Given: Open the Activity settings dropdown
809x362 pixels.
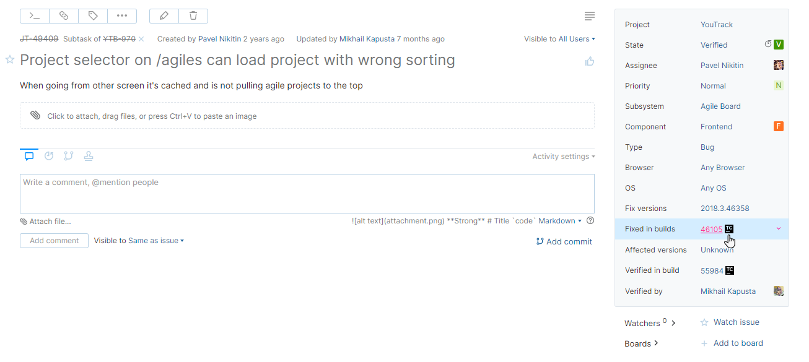Looking at the screenshot, I should coord(563,157).
